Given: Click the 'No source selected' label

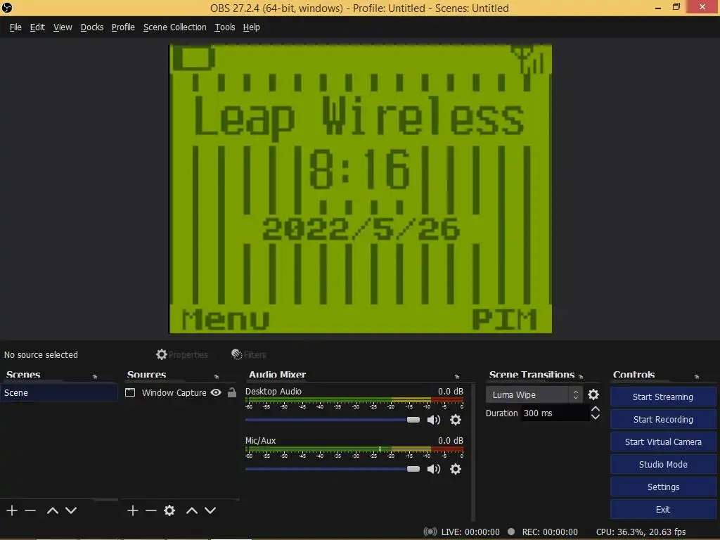Looking at the screenshot, I should click(41, 354).
